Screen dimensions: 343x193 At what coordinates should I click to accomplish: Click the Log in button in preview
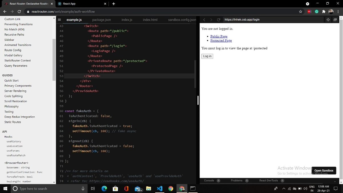tap(207, 56)
